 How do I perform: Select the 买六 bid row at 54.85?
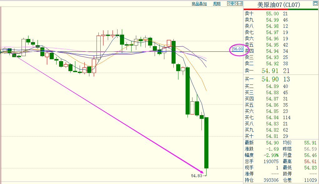[281, 111]
